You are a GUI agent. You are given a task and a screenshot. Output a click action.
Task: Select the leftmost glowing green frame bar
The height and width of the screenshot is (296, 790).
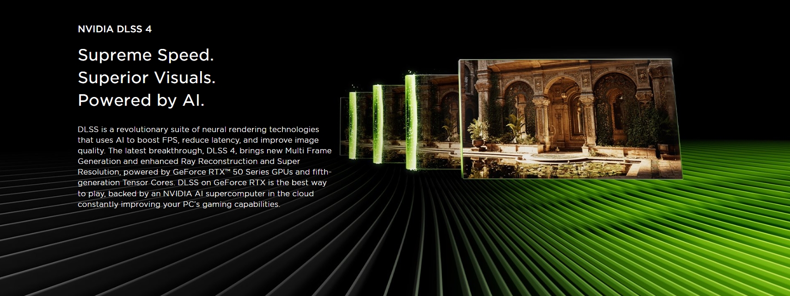click(x=354, y=125)
